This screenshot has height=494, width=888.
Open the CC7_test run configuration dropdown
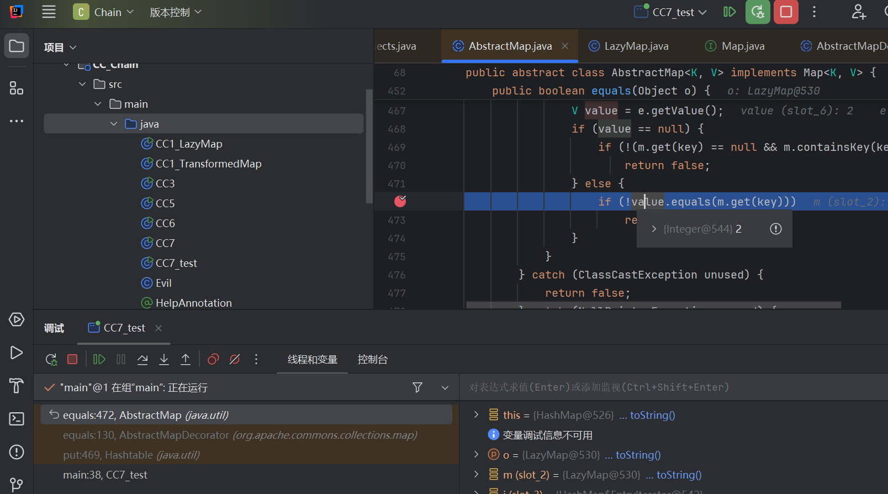670,12
